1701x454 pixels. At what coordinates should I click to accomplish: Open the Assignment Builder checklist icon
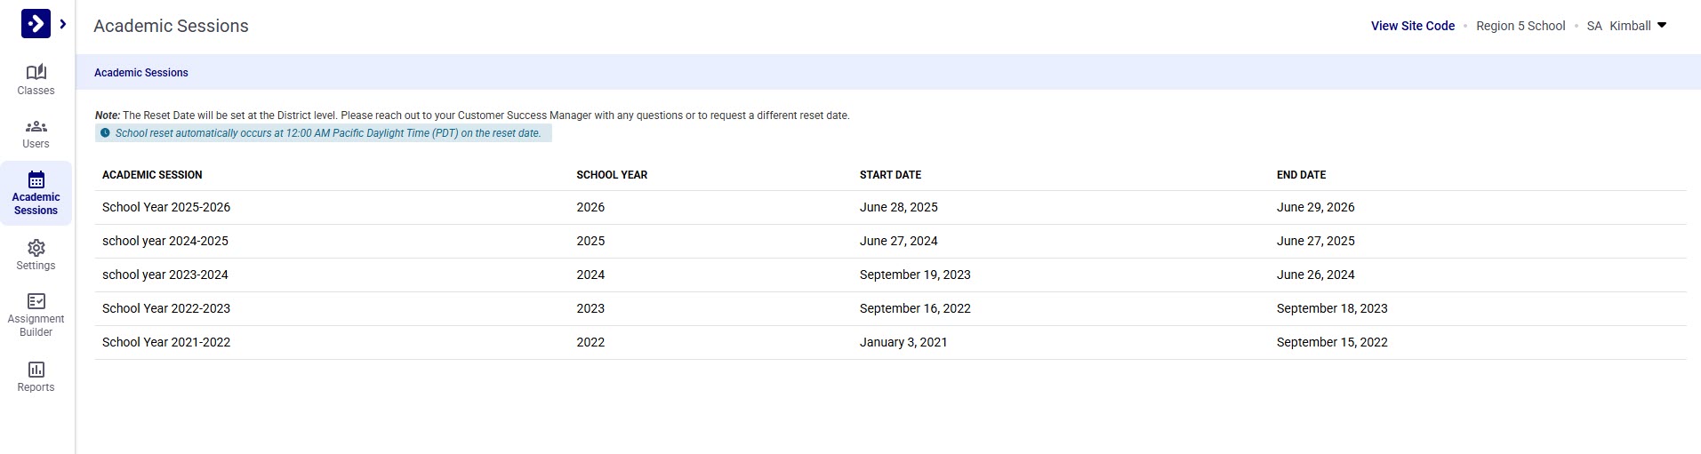point(36,301)
